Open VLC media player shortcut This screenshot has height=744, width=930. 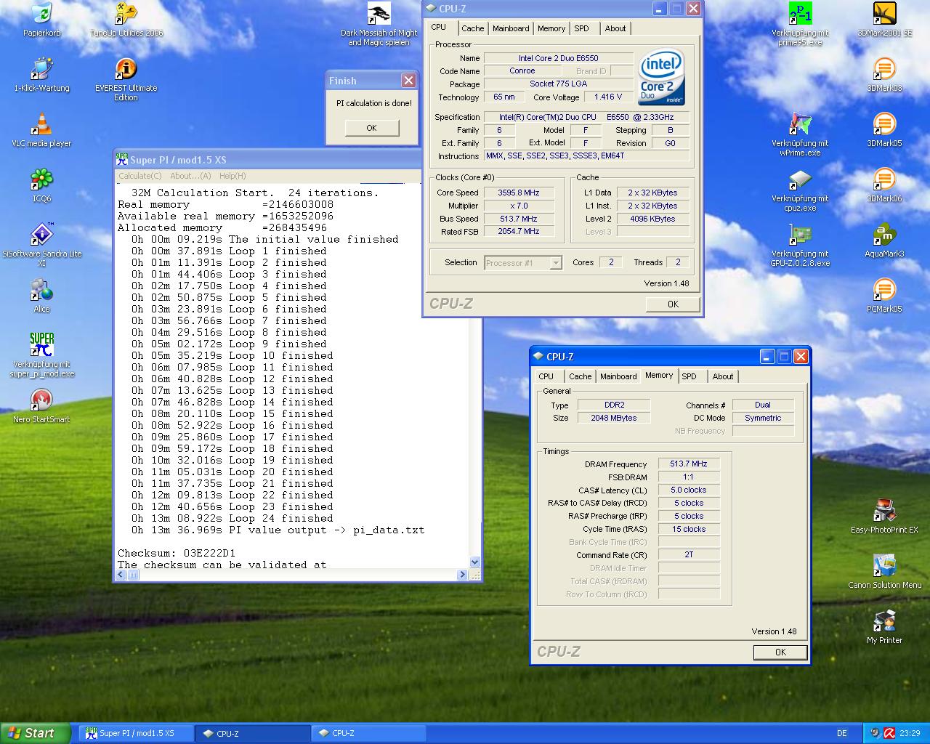point(41,125)
